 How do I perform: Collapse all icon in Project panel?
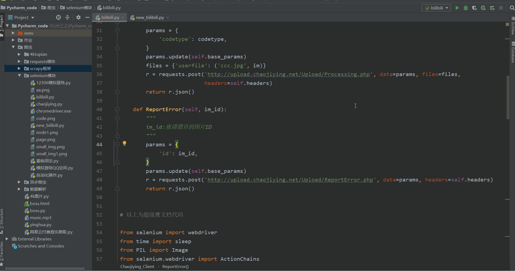click(67, 17)
